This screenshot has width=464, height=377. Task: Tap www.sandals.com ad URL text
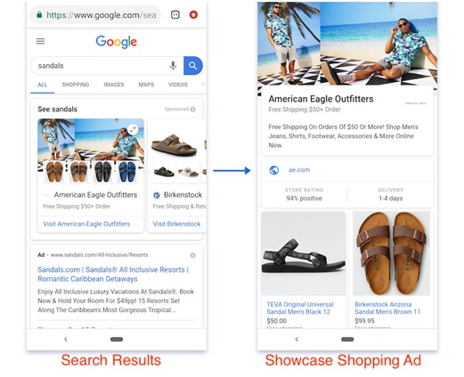point(99,255)
